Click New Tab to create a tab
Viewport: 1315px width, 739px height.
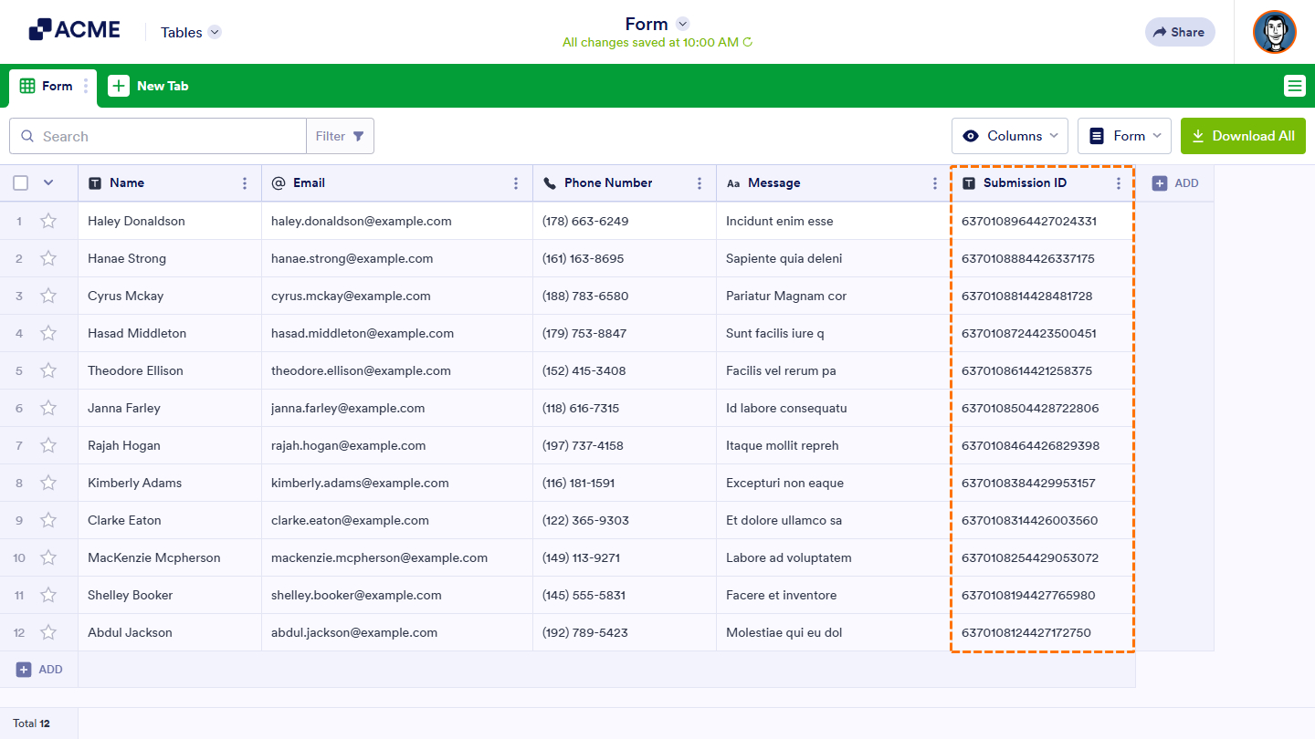tap(149, 86)
